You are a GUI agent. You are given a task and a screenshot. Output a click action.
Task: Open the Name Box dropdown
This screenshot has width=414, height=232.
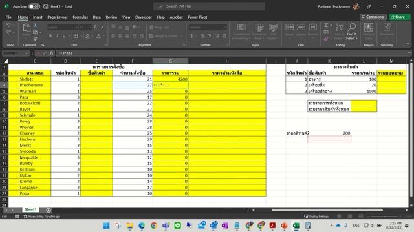click(x=27, y=53)
